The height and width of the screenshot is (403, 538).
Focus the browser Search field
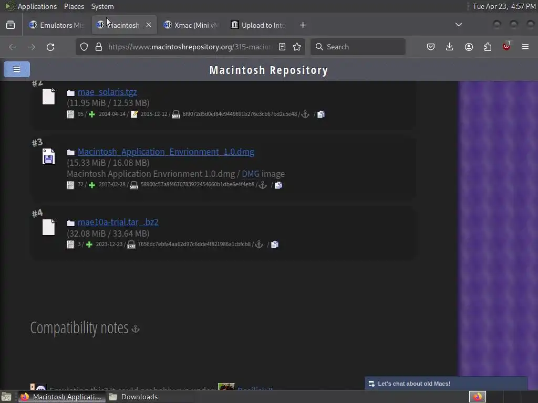click(x=358, y=47)
